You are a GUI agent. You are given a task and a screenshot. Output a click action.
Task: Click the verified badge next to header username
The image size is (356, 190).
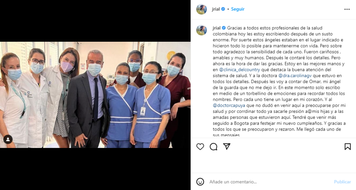(x=223, y=9)
